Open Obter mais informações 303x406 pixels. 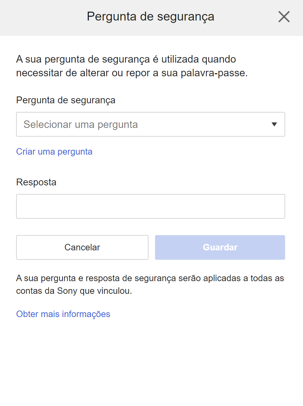(63, 314)
